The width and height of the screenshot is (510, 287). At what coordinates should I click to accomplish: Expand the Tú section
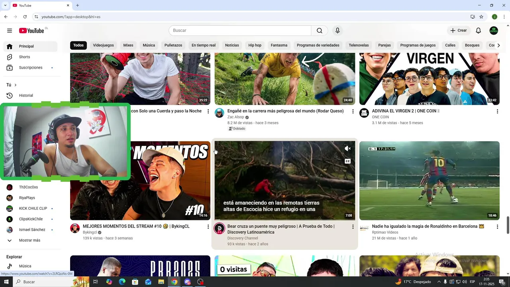pos(12,85)
